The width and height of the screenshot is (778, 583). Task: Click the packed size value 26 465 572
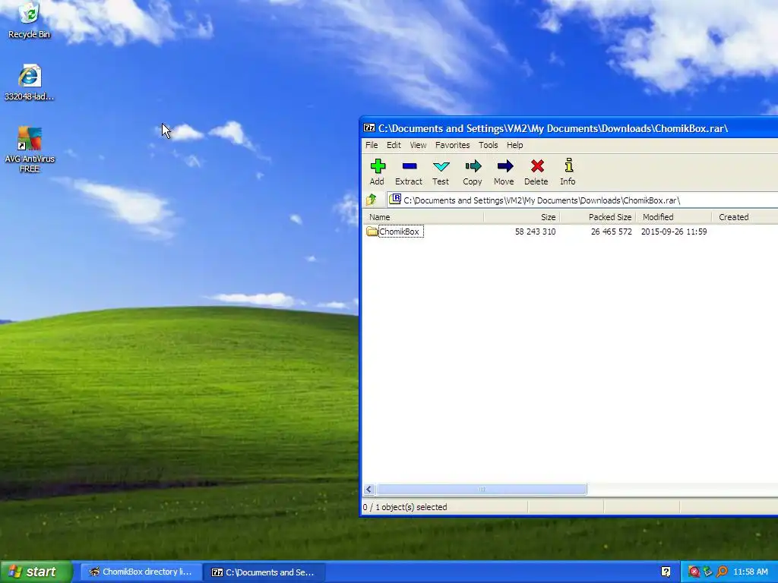(612, 232)
